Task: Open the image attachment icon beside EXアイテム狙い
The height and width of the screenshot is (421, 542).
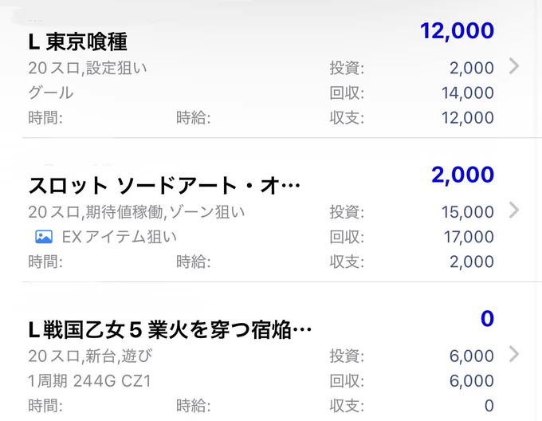Action: (44, 237)
